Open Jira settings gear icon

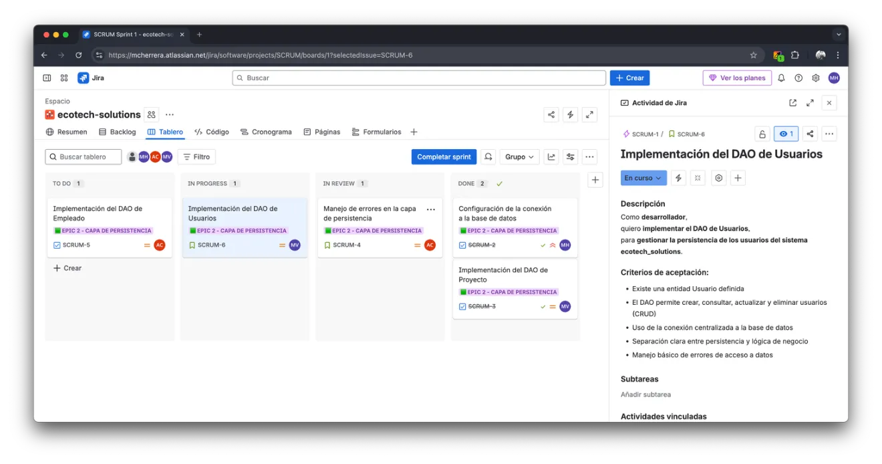click(816, 78)
